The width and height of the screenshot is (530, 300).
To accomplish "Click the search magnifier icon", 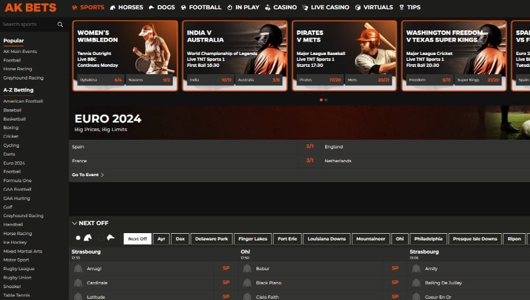I will [x=60, y=25].
